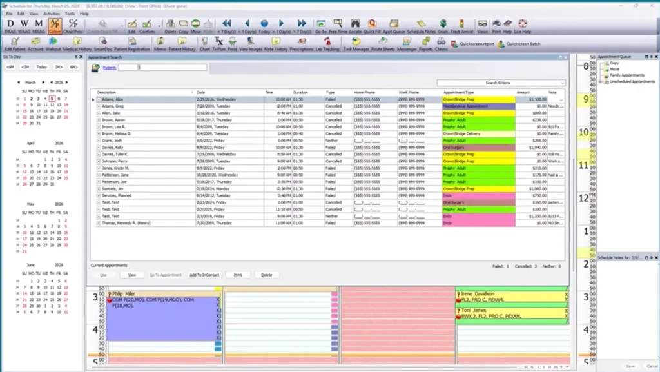The image size is (660, 372).
Task: Open the View menu
Action: (x=34, y=14)
